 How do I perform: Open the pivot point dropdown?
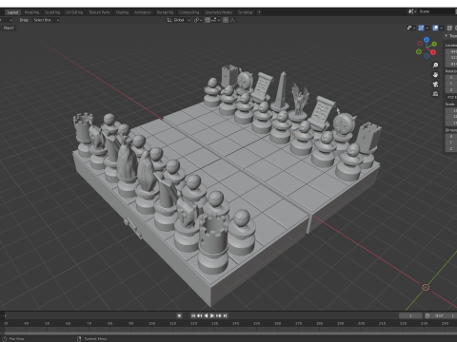point(198,20)
